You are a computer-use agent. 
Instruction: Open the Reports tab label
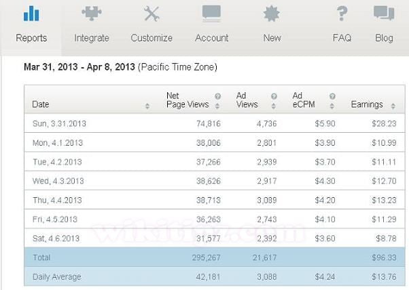[31, 38]
